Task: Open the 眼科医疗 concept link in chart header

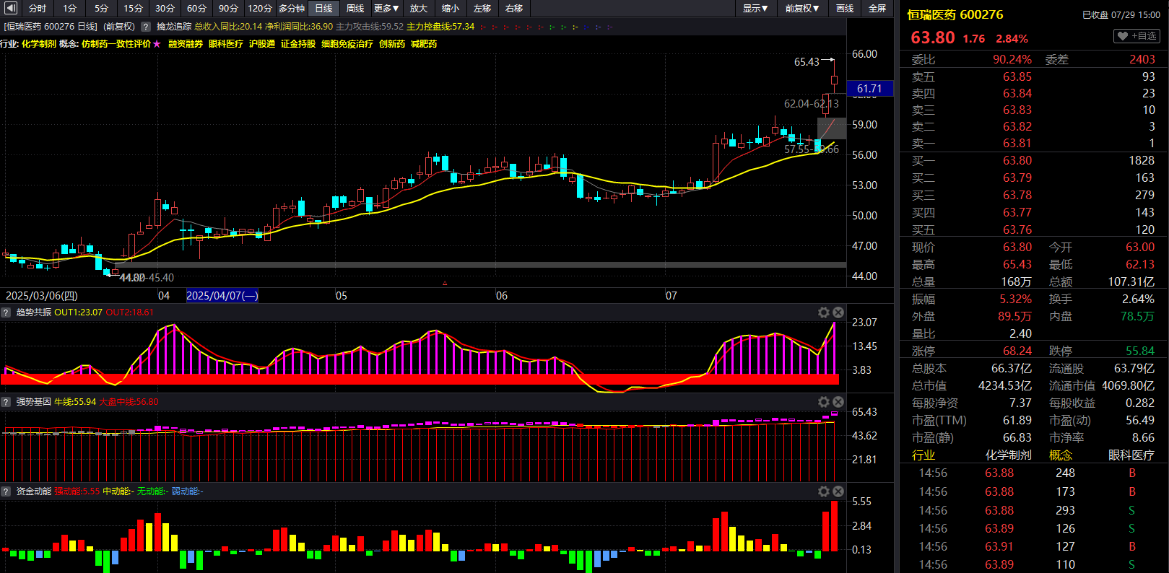Action: point(226,44)
